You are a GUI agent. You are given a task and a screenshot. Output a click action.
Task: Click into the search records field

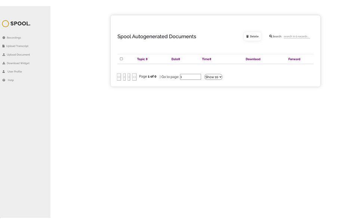pyautogui.click(x=297, y=37)
